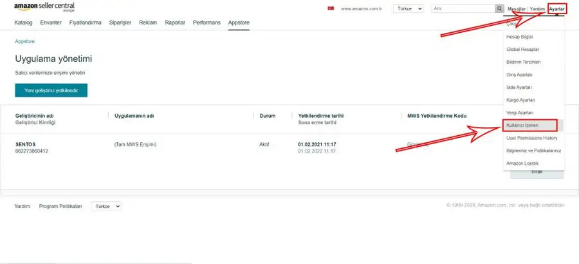Image resolution: width=579 pixels, height=264 pixels.
Task: Click the Uygulama yönetimi page heading
Action: [53, 59]
